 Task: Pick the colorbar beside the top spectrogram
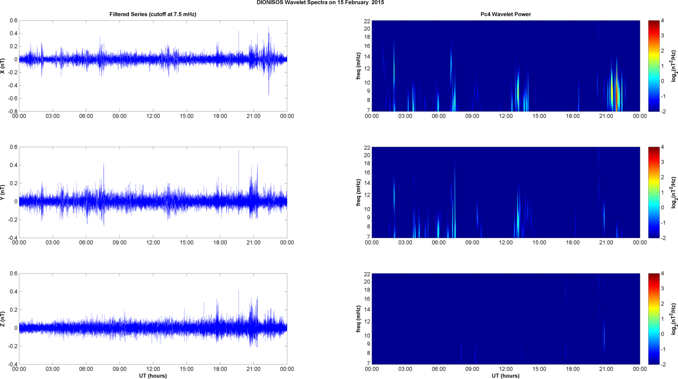[x=654, y=66]
